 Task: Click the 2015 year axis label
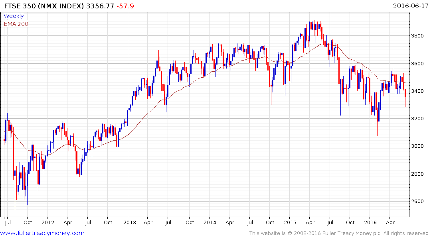[290, 223]
